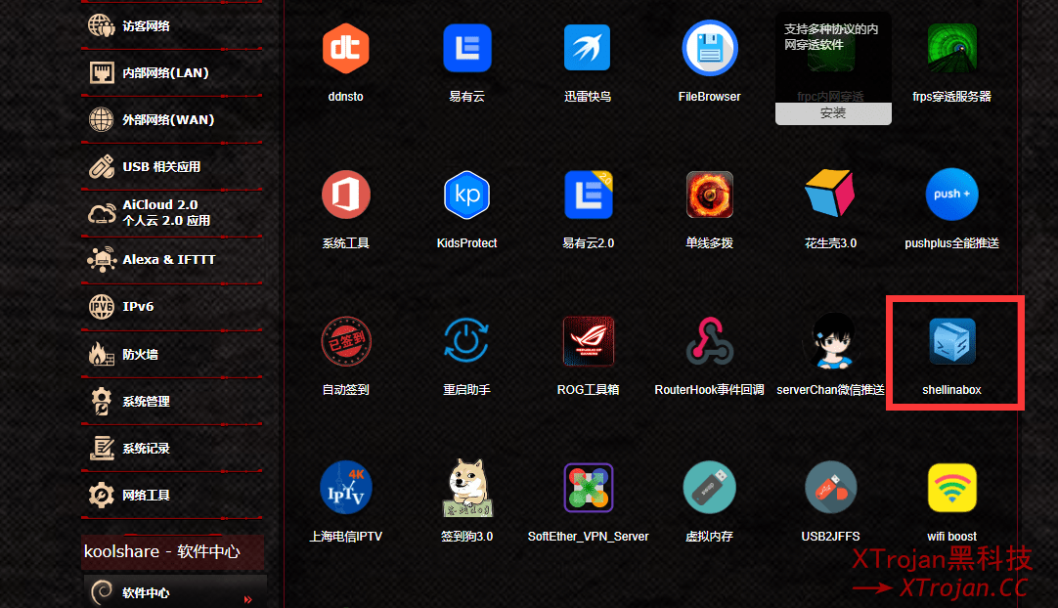Open the pushplus全能推送 icon
Viewport: 1058px width, 608px height.
pos(951,195)
